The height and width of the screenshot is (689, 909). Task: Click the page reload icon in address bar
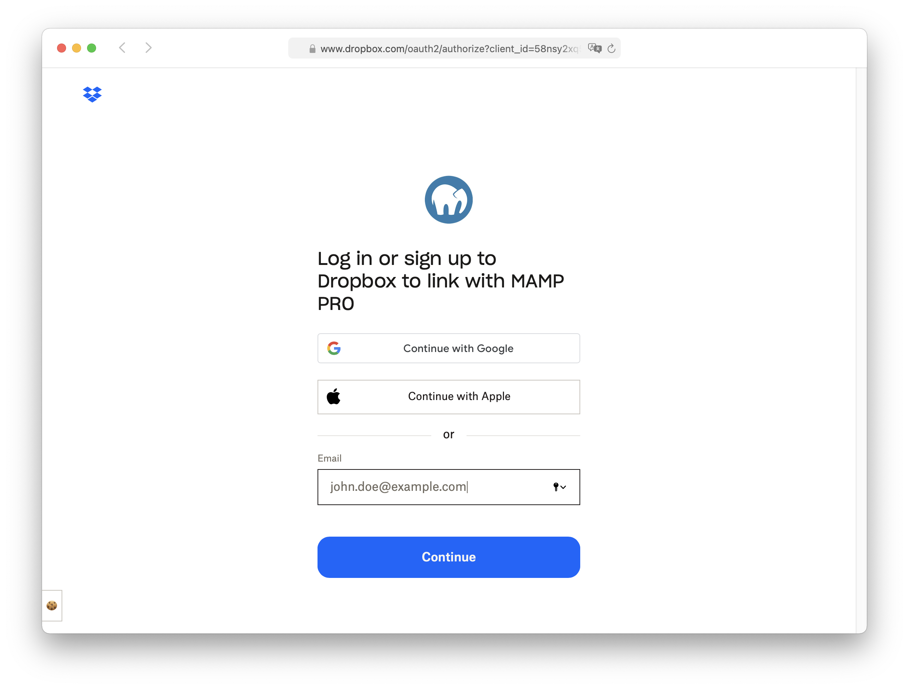point(614,48)
